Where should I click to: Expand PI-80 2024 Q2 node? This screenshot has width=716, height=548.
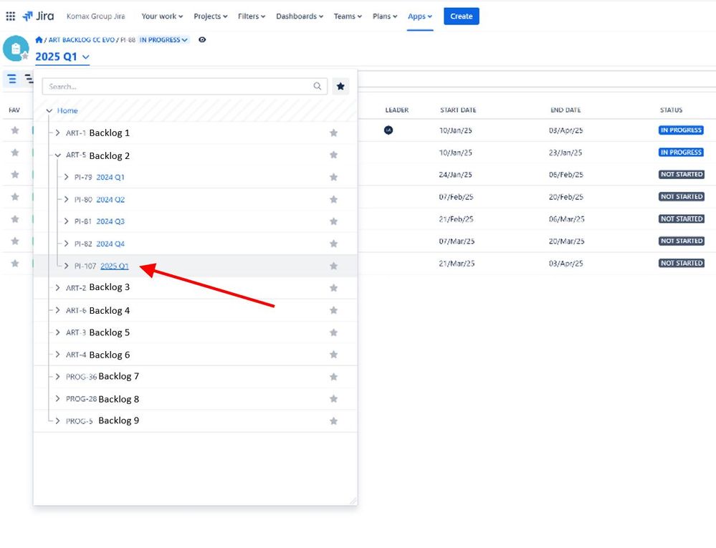pyautogui.click(x=66, y=199)
